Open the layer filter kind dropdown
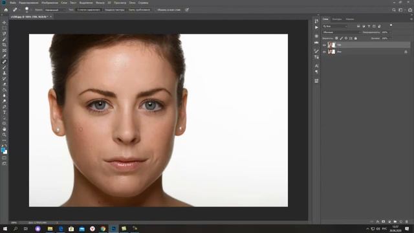The image size is (414, 233). tap(335, 26)
